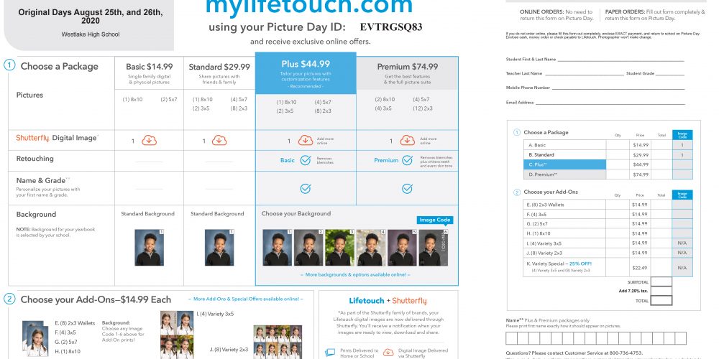Click the Westlake High School text
The image size is (719, 359).
91,34
